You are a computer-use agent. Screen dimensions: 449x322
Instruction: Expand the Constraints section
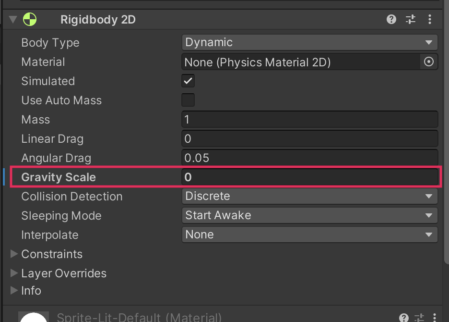click(x=14, y=254)
